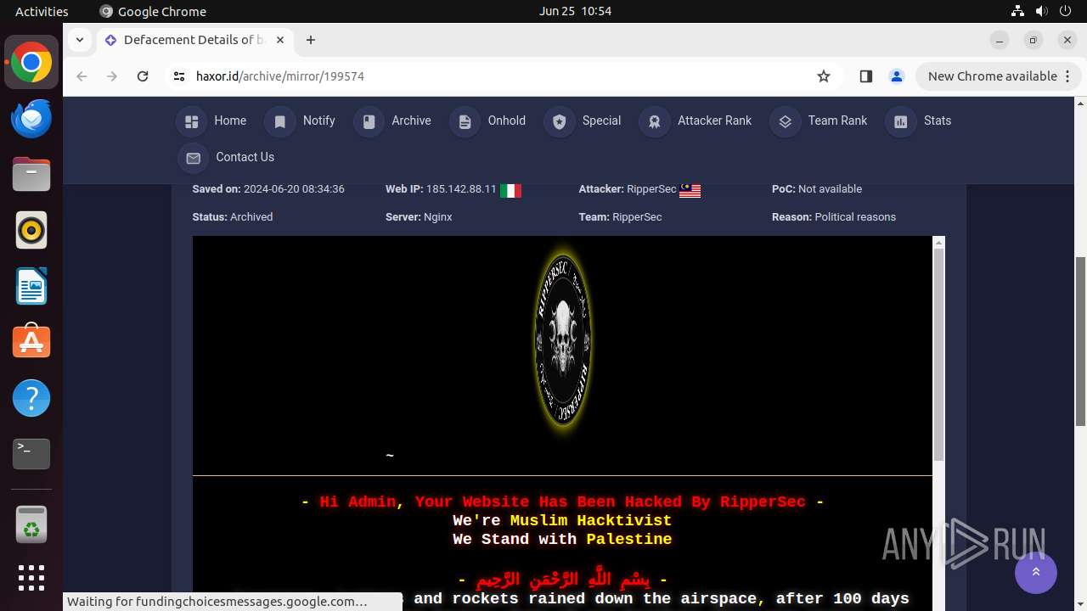Click the Team Rank layers icon

(785, 121)
